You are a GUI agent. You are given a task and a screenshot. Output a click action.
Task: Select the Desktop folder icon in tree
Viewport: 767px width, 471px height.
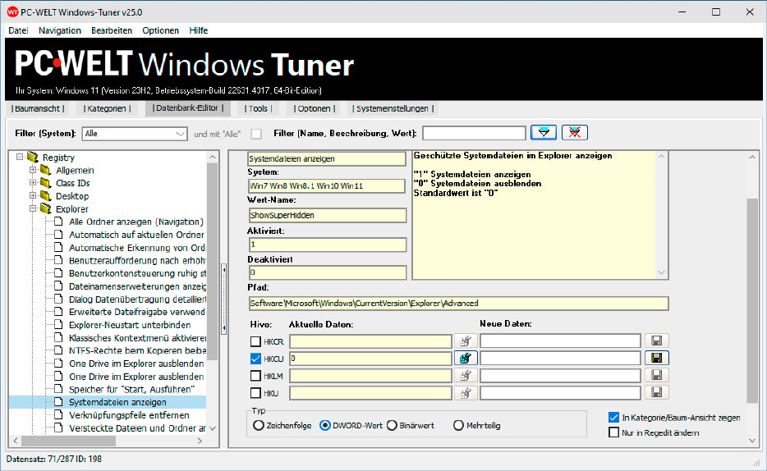(x=45, y=196)
